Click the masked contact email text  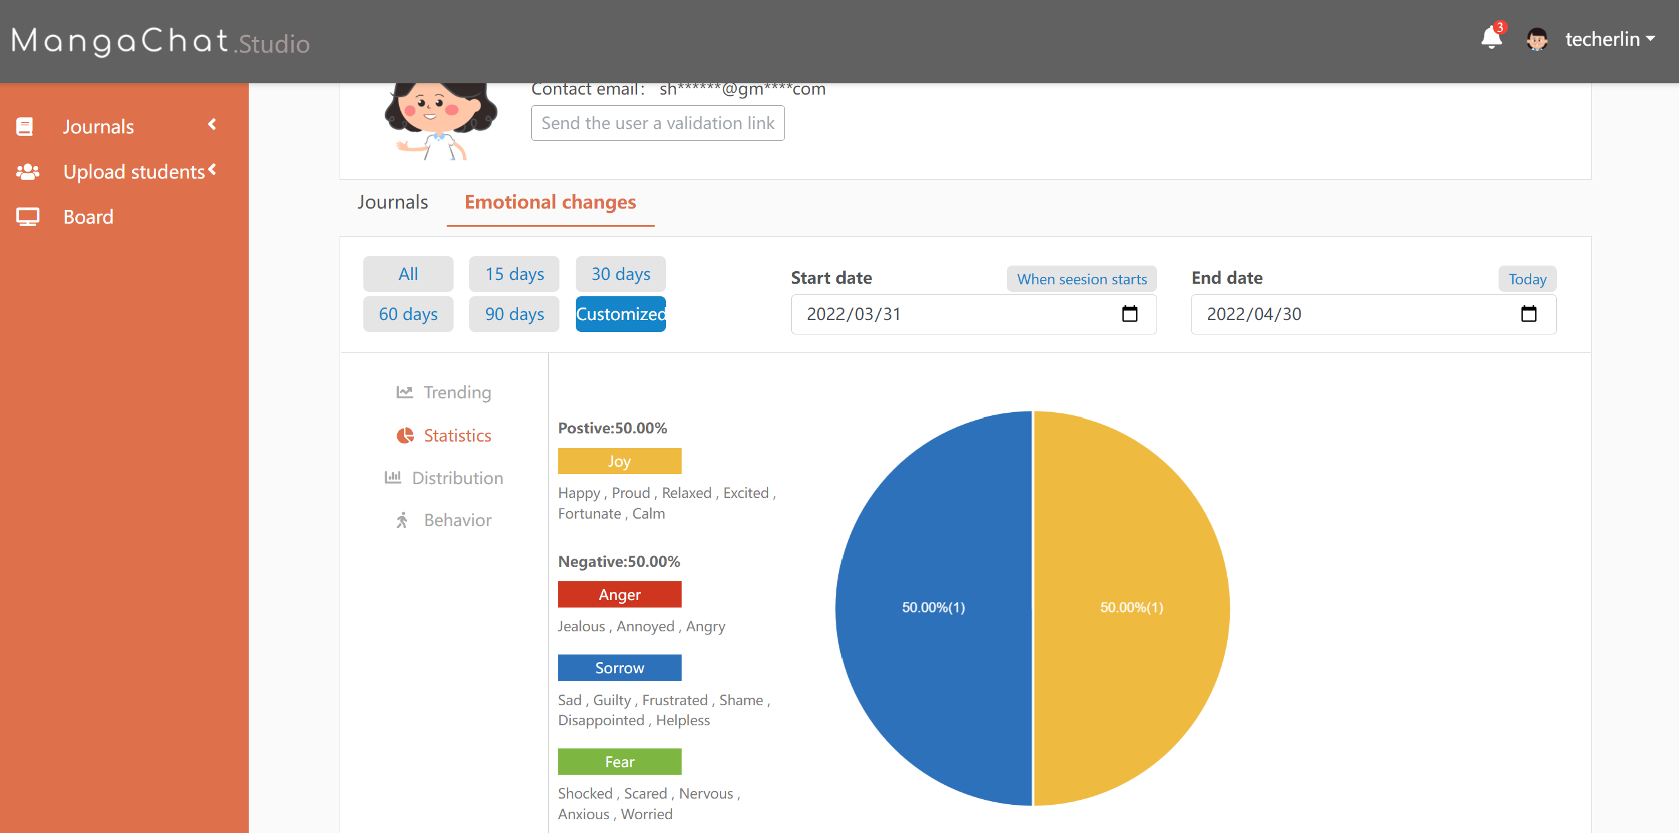pos(742,90)
